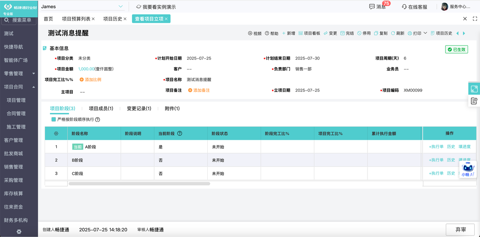Click the expand panel icon at right edge

click(474, 89)
